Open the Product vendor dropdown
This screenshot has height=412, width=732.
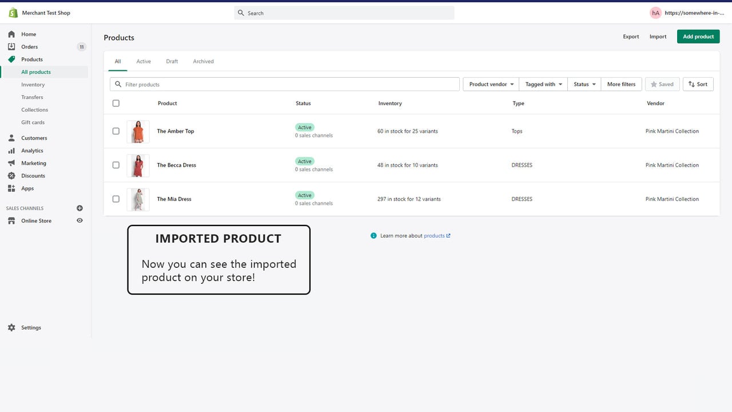coord(491,84)
